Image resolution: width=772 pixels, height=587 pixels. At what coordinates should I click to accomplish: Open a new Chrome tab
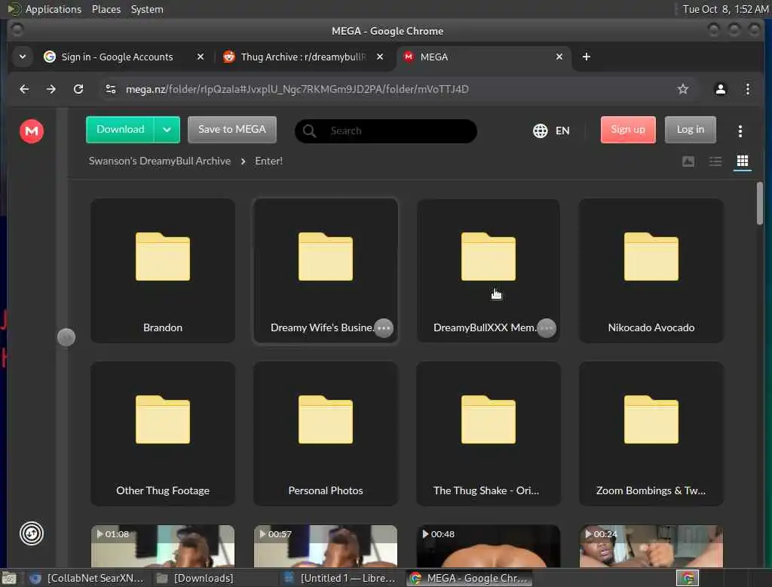pos(586,57)
